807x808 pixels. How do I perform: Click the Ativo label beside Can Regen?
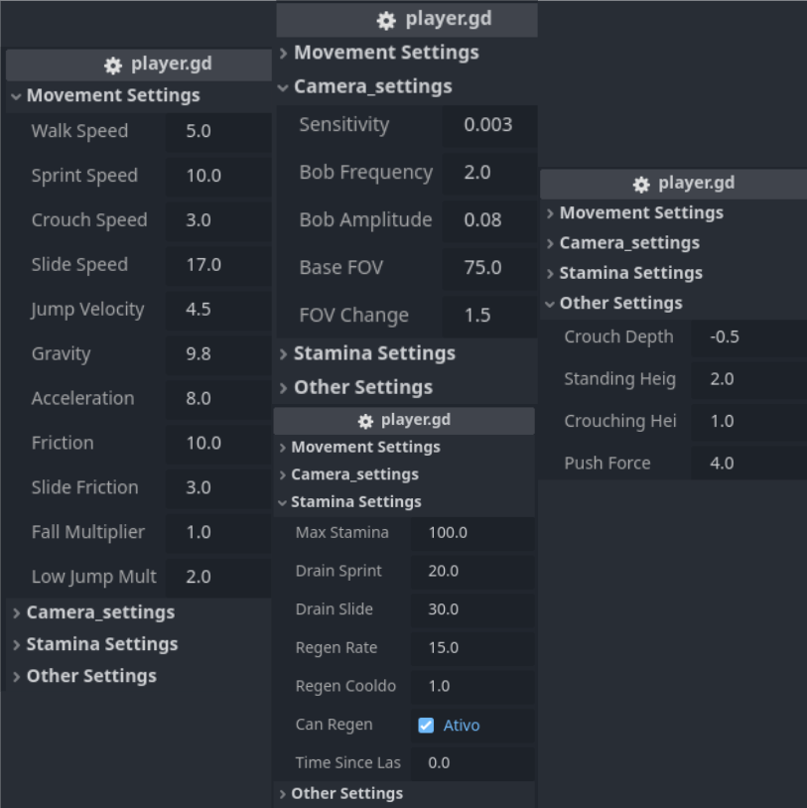pyautogui.click(x=462, y=726)
